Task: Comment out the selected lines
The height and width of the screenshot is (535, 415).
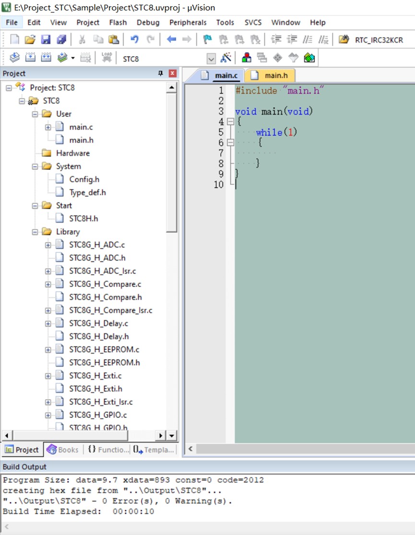Action: click(x=308, y=39)
